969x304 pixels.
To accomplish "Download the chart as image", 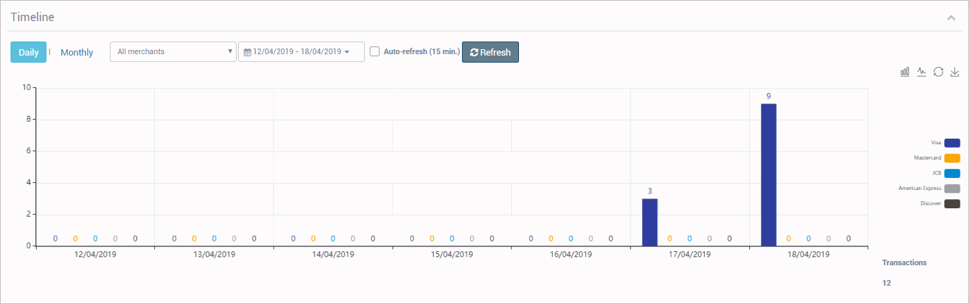I will (955, 72).
